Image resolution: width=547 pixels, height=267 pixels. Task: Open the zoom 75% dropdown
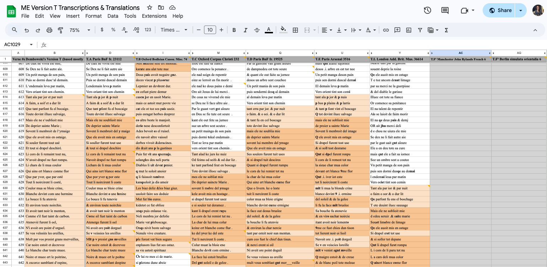[80, 30]
